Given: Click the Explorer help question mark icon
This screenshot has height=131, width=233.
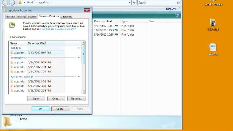Looking at the screenshot, I should click(177, 15).
